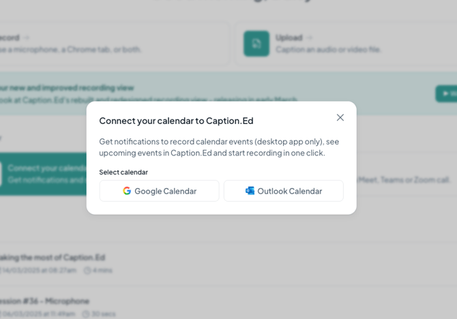The height and width of the screenshot is (319, 457).
Task: Click the Google 'G' logo icon
Action: point(127,191)
